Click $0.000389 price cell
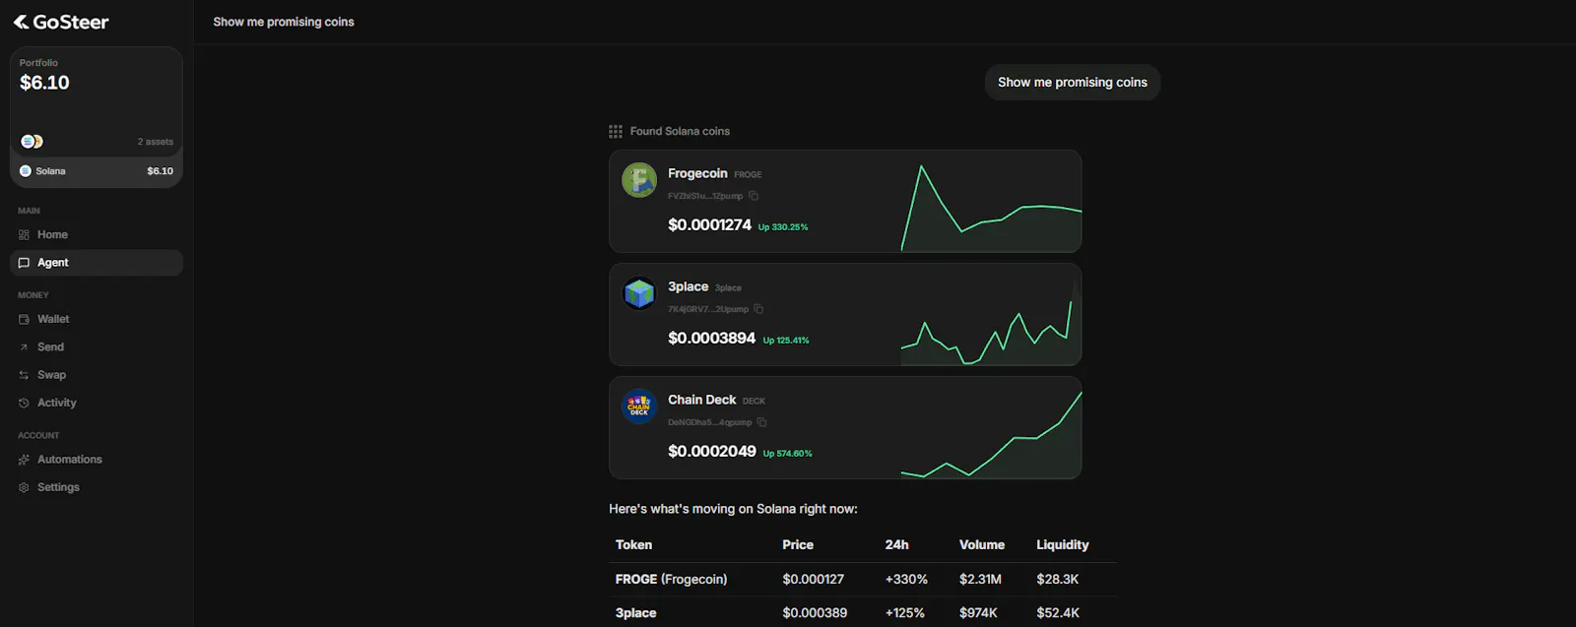1576x627 pixels. point(815,613)
